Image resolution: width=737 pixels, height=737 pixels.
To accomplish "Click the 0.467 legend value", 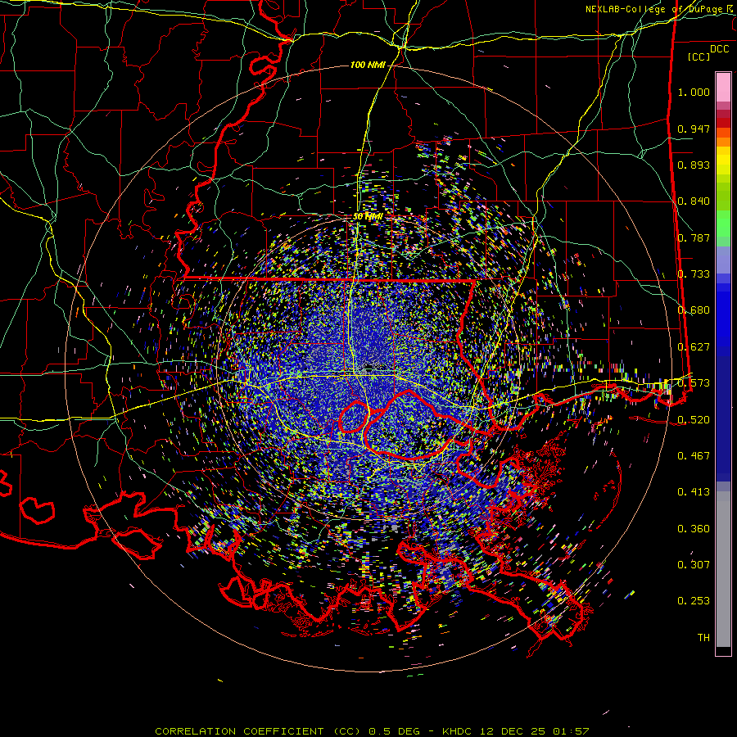I will click(694, 456).
